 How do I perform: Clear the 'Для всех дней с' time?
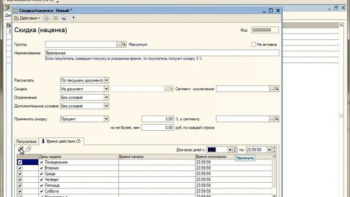click(230, 149)
